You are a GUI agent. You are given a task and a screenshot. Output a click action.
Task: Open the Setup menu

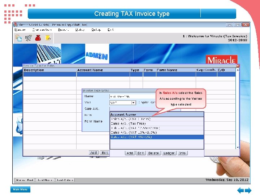click(x=96, y=30)
